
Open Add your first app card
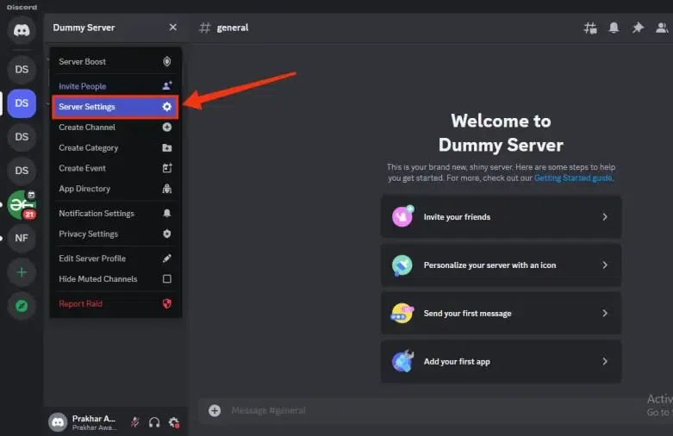501,361
